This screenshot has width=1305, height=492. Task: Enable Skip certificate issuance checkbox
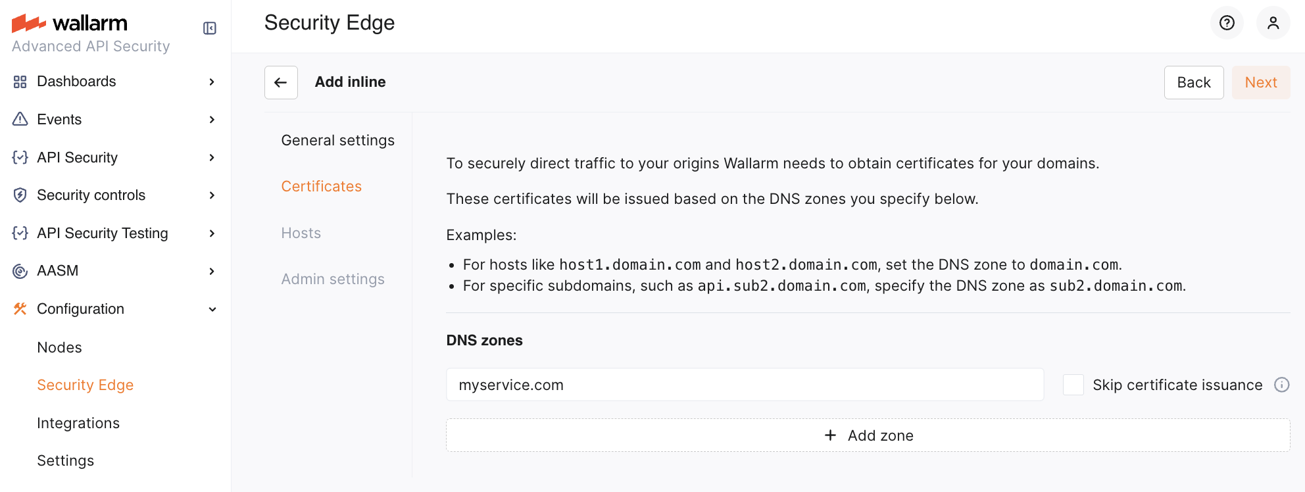pyautogui.click(x=1073, y=385)
